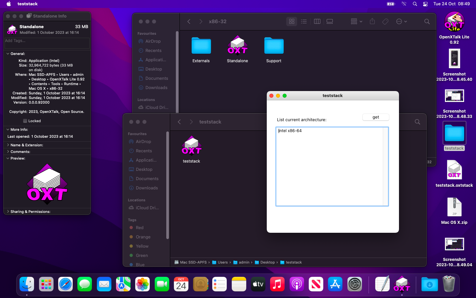This screenshot has width=476, height=298.
Task: Collapse the Preview section
Action: click(x=8, y=158)
